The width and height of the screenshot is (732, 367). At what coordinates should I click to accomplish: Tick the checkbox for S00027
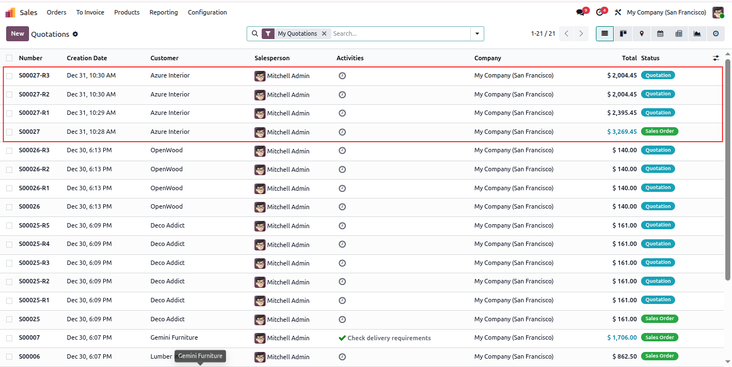pyautogui.click(x=9, y=132)
